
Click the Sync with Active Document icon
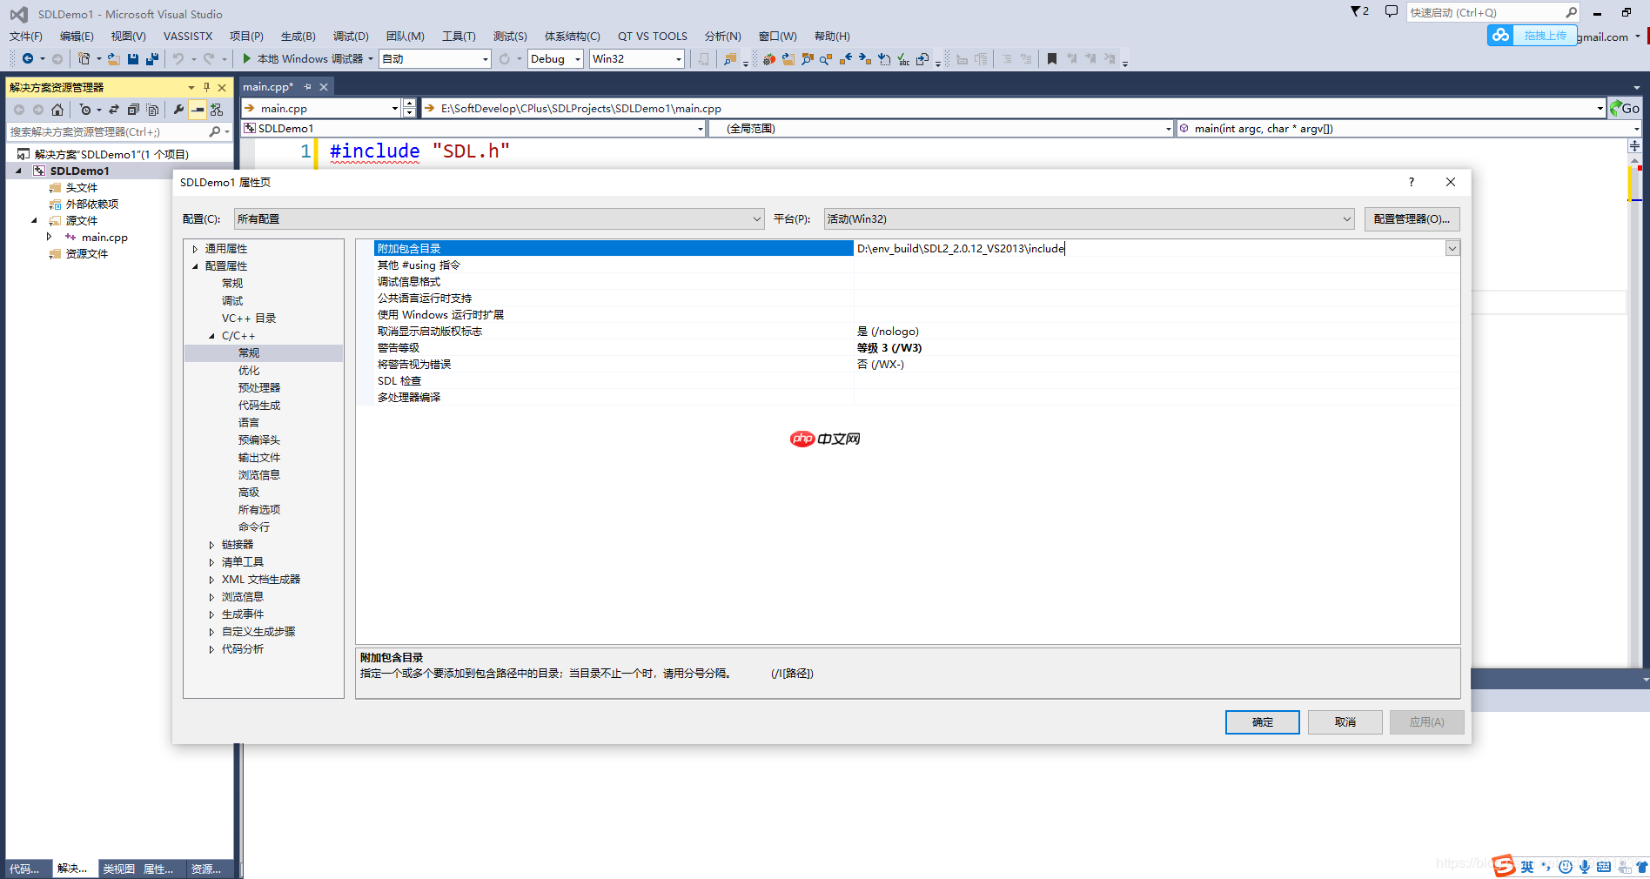click(113, 111)
